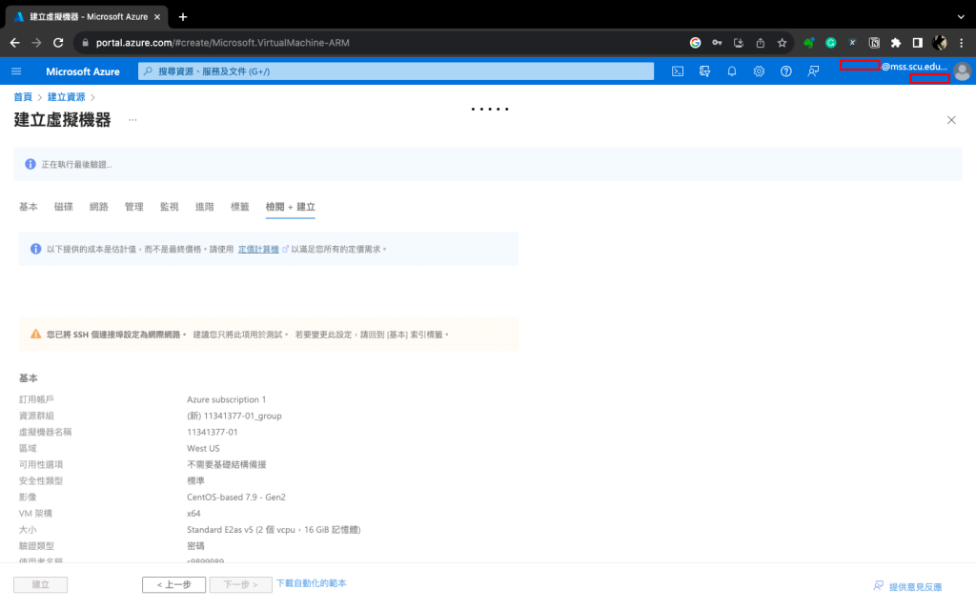976x610 pixels.
Task: Click the account avatar in Azure header
Action: tap(963, 71)
